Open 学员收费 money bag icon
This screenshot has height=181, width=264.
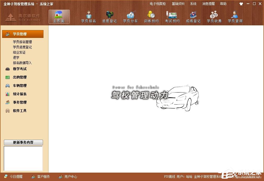click(214, 17)
